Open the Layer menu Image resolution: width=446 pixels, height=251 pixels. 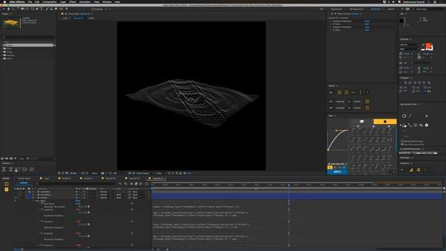[x=63, y=1]
